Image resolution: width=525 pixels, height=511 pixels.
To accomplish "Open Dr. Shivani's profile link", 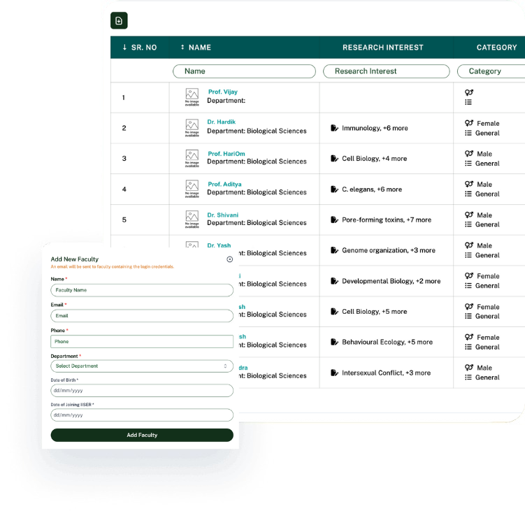I will tap(222, 215).
